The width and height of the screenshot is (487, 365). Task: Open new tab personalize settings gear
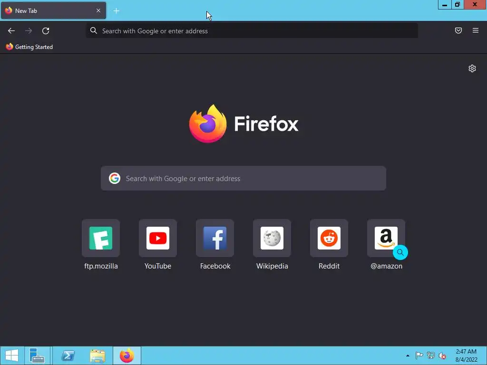tap(472, 68)
